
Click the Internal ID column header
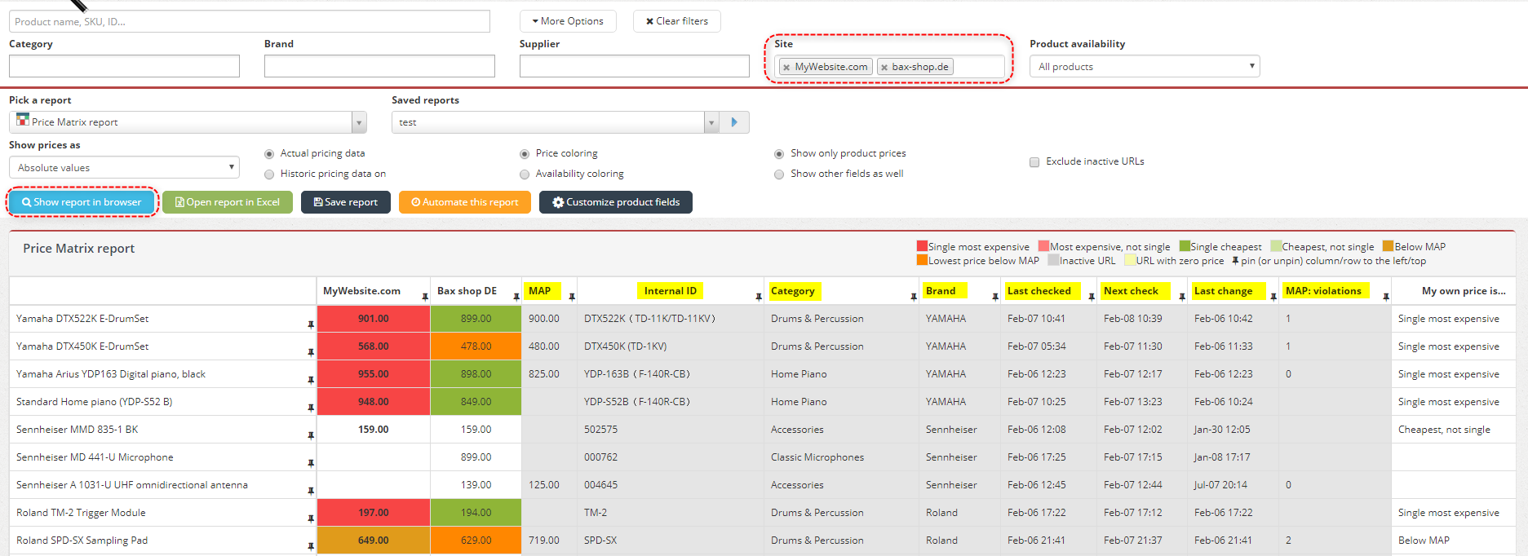[x=671, y=291]
